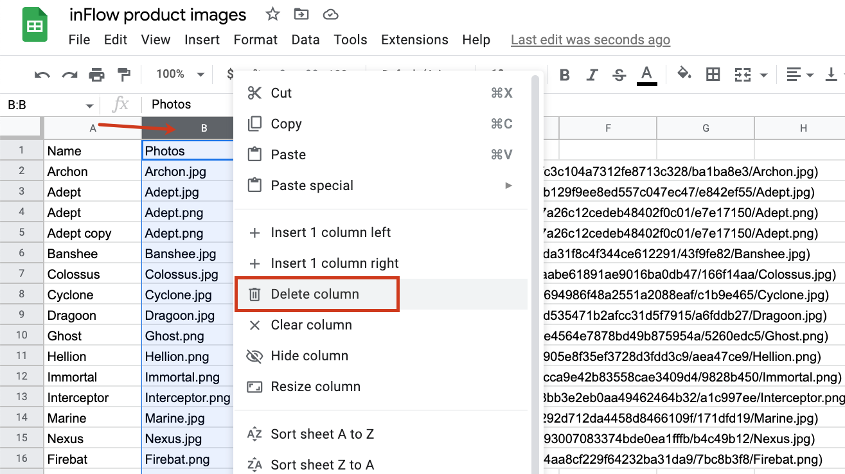The width and height of the screenshot is (845, 474).
Task: Print the spreadsheet
Action: click(96, 75)
